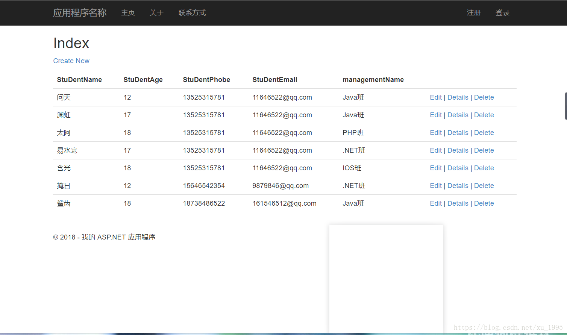Image resolution: width=567 pixels, height=335 pixels.
Task: Show Details for student 鲨齿
Action: [x=458, y=203]
